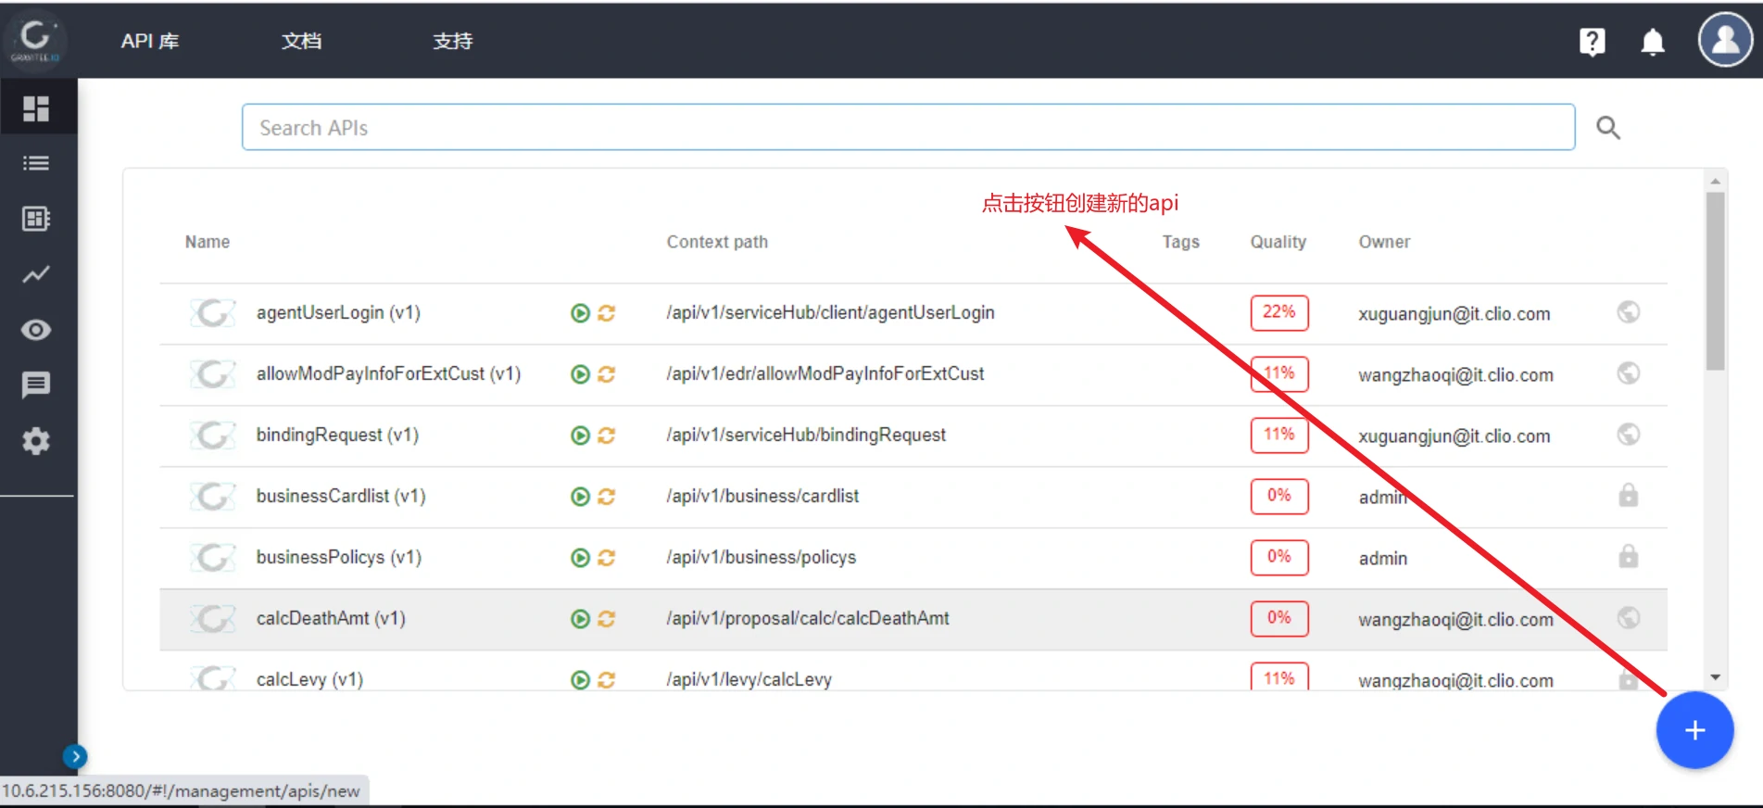Click the Gravitee logo in top-left corner
Screen dimensions: 1763x808
click(x=35, y=40)
